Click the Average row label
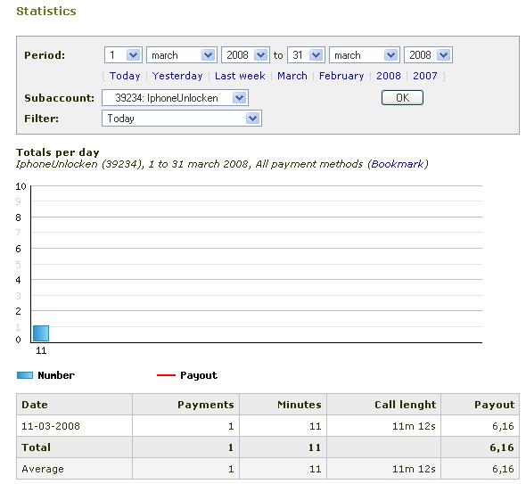 [43, 469]
